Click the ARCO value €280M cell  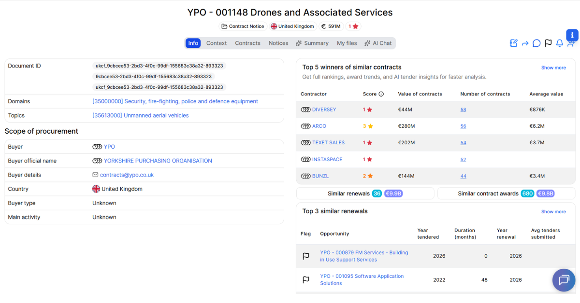click(406, 126)
